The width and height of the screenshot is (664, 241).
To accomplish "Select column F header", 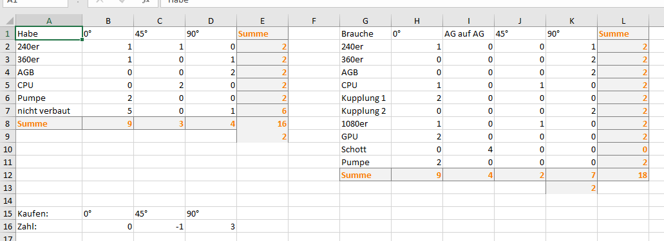I will (x=314, y=20).
